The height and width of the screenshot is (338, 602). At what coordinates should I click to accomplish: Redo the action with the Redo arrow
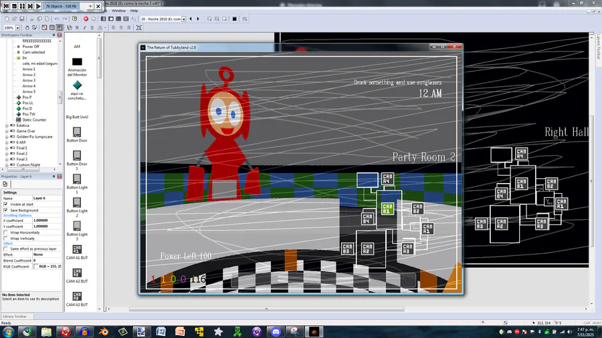pos(64,19)
